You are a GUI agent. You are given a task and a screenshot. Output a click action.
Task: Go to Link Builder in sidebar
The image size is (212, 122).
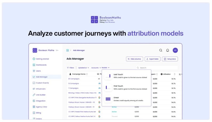click(41, 95)
